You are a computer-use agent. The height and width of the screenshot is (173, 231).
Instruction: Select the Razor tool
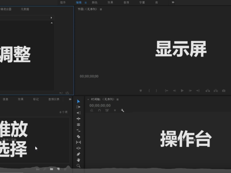tap(78, 136)
